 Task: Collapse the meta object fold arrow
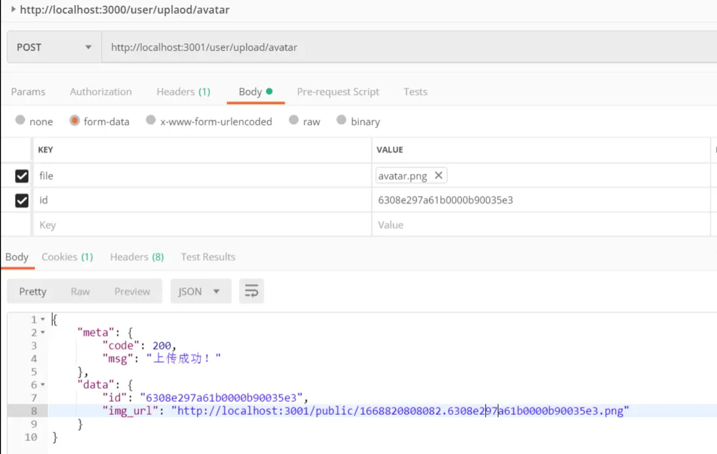(x=43, y=332)
